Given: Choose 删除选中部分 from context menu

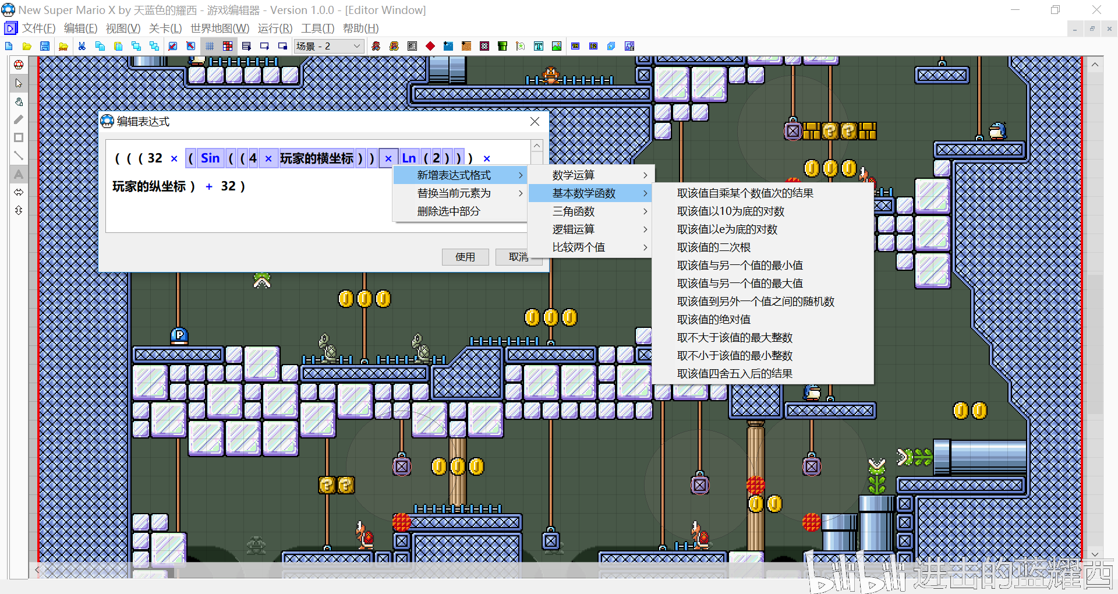Looking at the screenshot, I should tap(460, 211).
